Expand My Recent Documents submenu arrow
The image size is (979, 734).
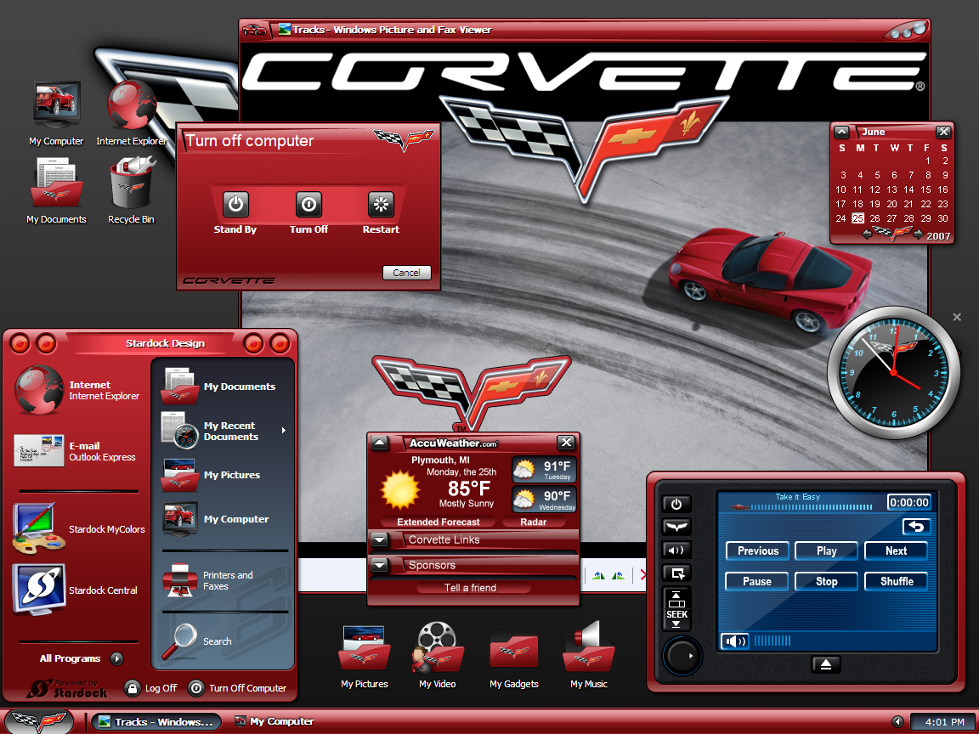(x=284, y=431)
